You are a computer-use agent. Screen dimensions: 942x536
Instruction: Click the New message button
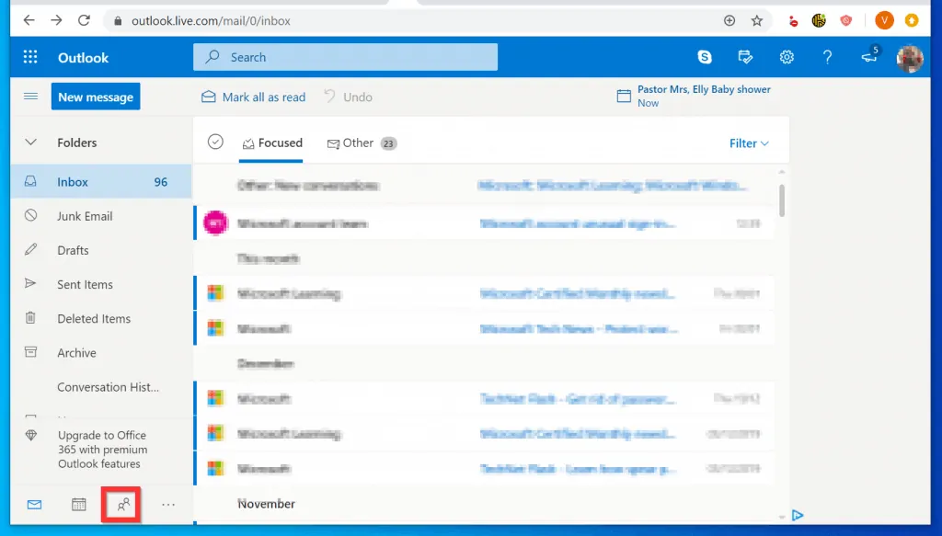[96, 97]
